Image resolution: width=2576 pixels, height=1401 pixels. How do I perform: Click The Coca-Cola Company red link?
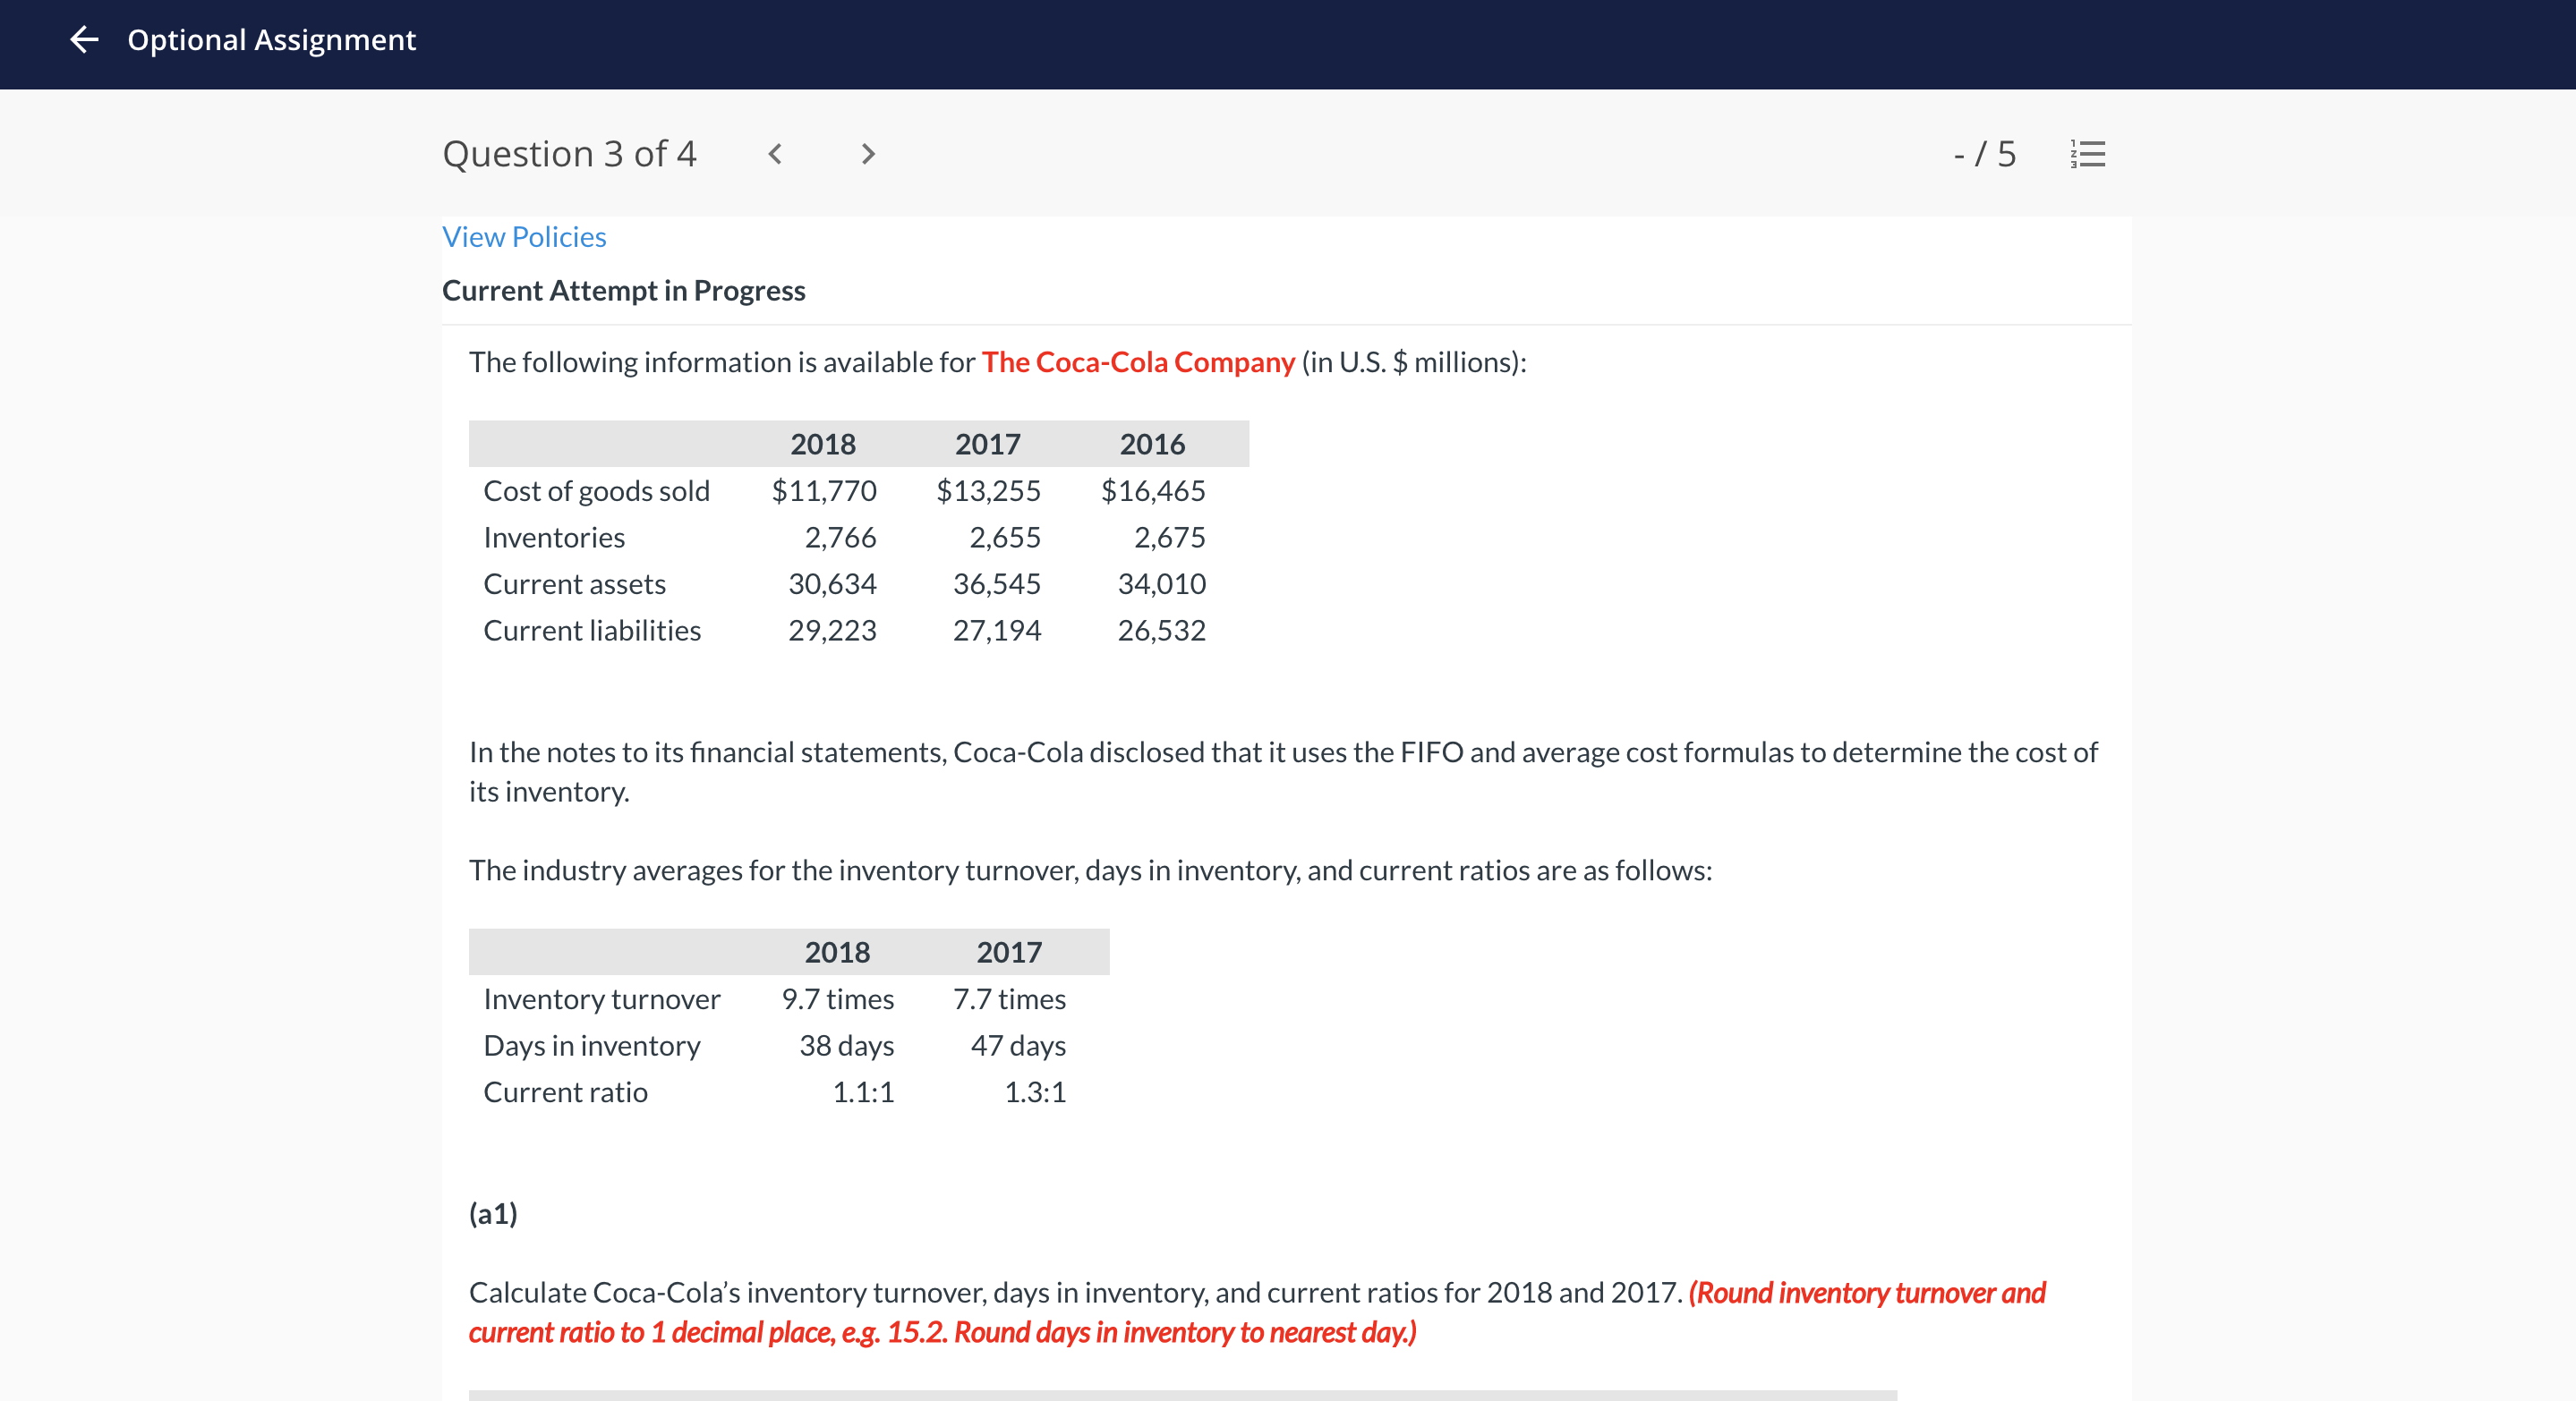tap(1137, 361)
